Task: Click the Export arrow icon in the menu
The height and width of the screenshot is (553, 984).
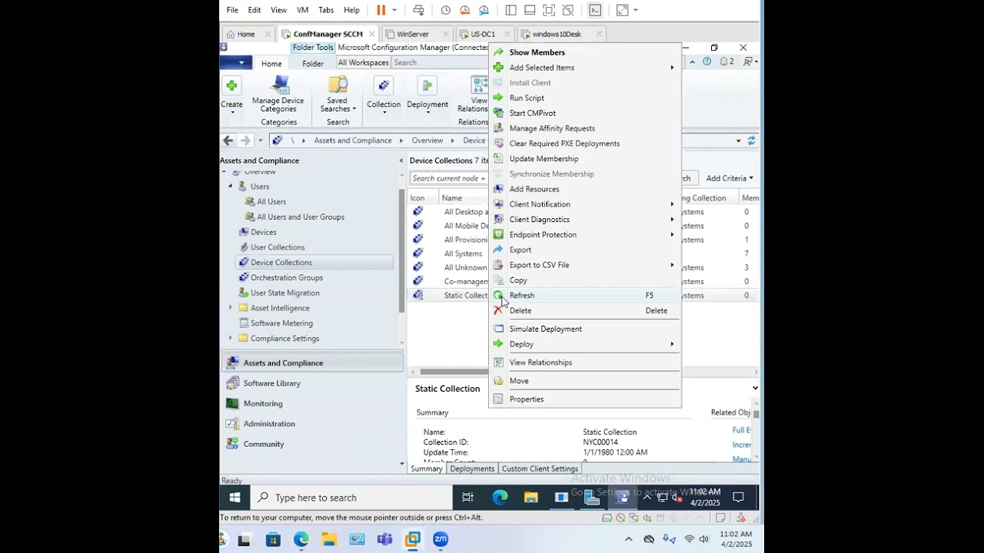Action: click(498, 250)
